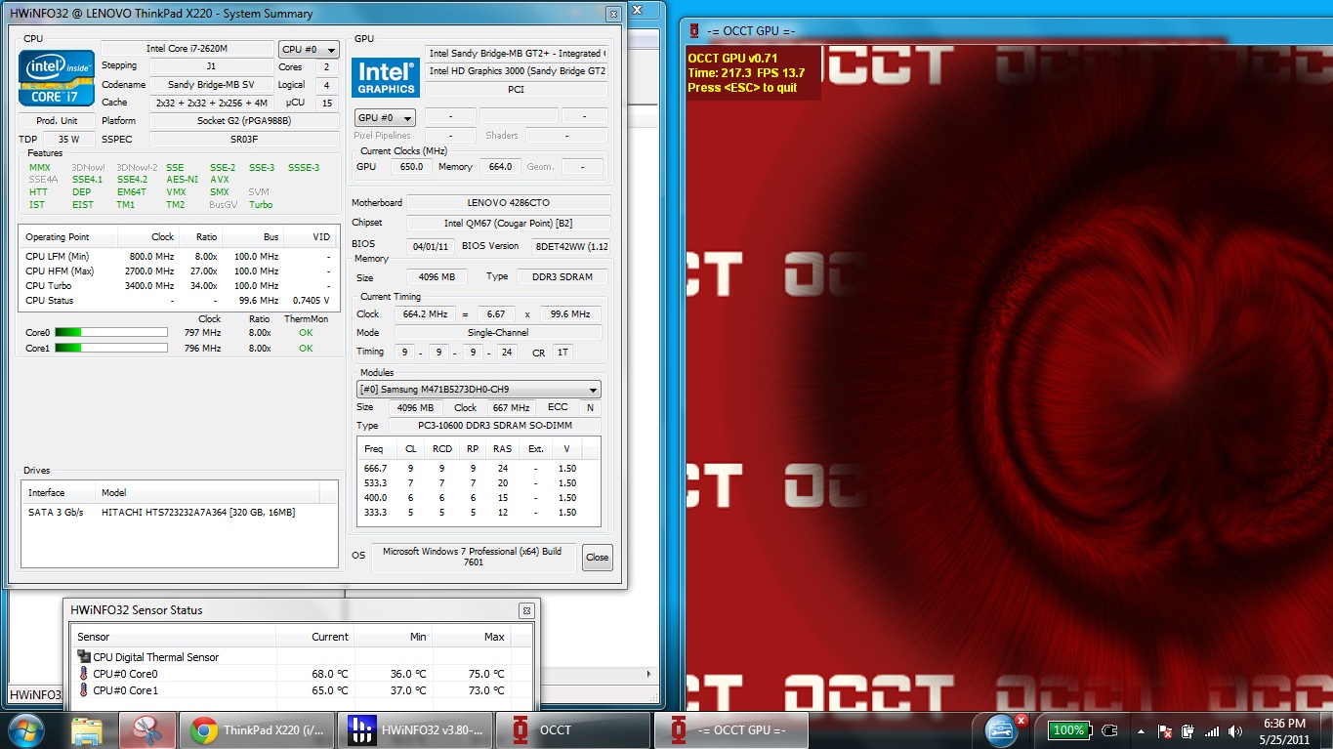
Task: Click the SR03F SSPEC field
Action: (x=244, y=140)
